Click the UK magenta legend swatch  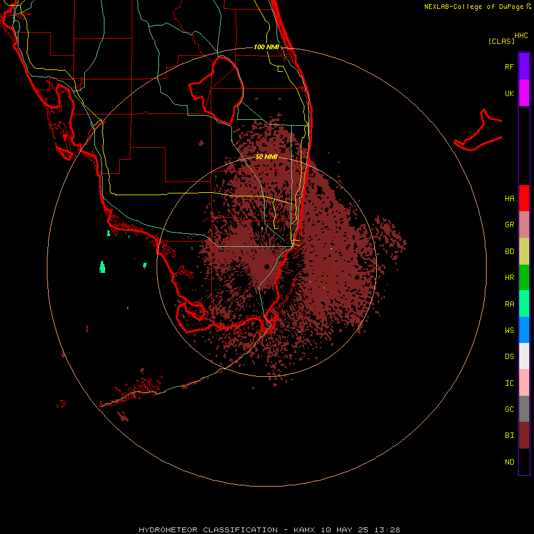point(524,93)
